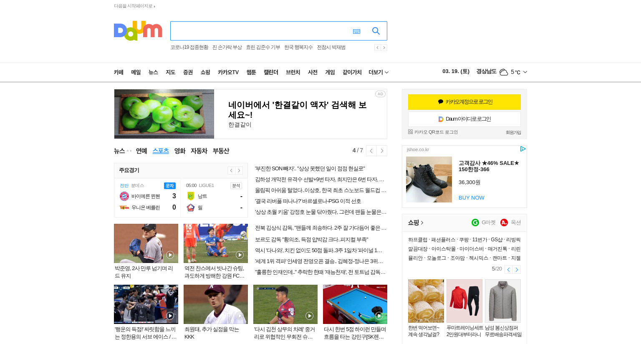Viewport: 641px width, 344px height.
Task: Open the 최원태 baseball player thumbnail
Action: coord(216,304)
